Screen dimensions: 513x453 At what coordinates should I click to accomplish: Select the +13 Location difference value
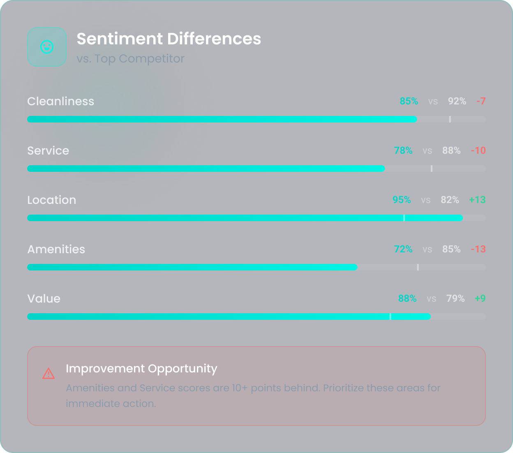pos(477,200)
